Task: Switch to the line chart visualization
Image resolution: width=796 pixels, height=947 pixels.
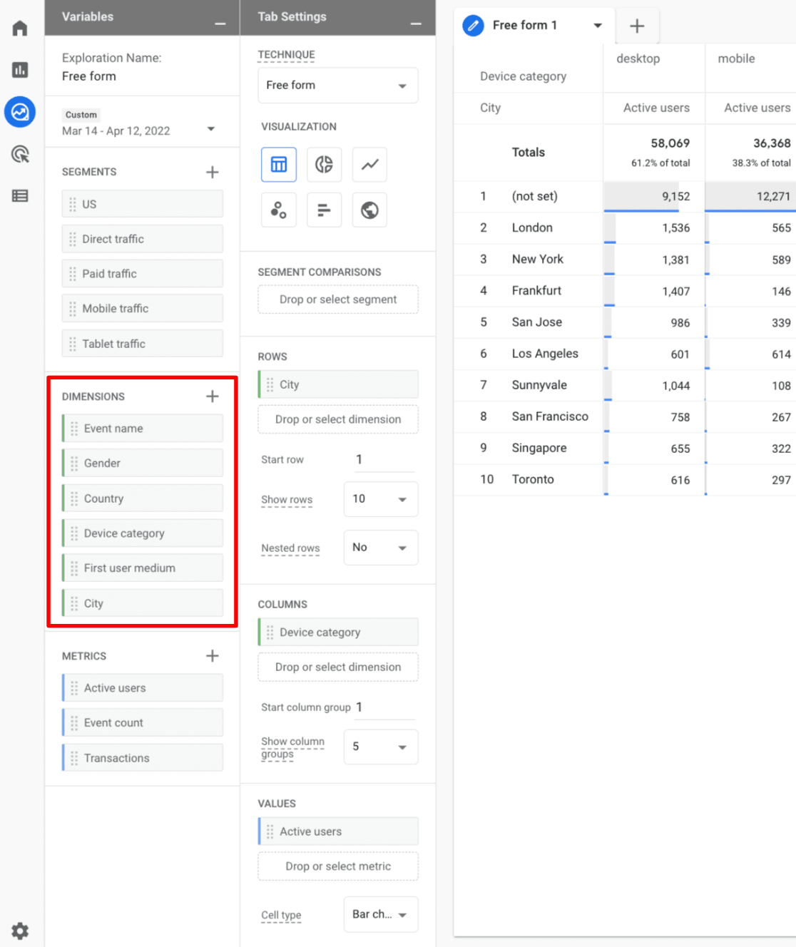Action: [369, 165]
